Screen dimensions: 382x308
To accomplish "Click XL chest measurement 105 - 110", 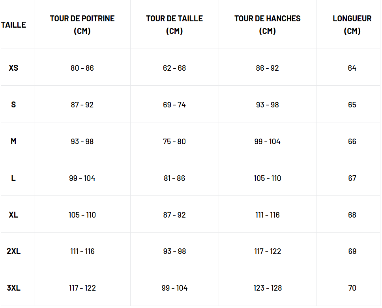I will [x=82, y=215].
